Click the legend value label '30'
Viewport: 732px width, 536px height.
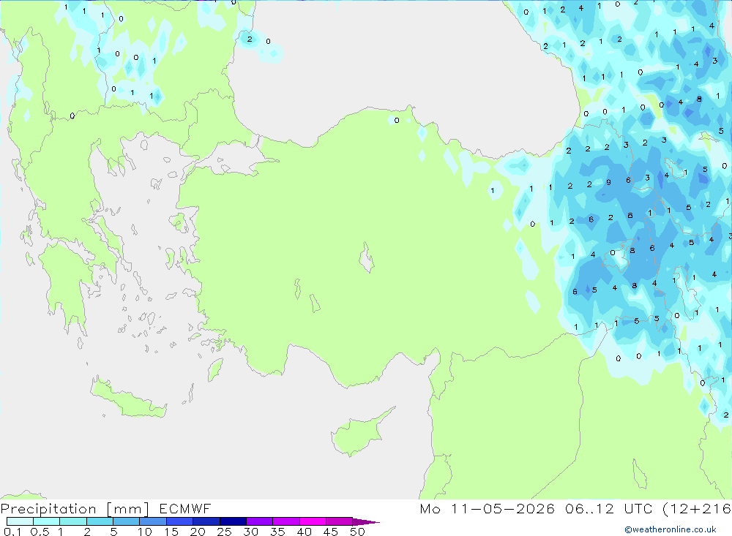point(250,532)
